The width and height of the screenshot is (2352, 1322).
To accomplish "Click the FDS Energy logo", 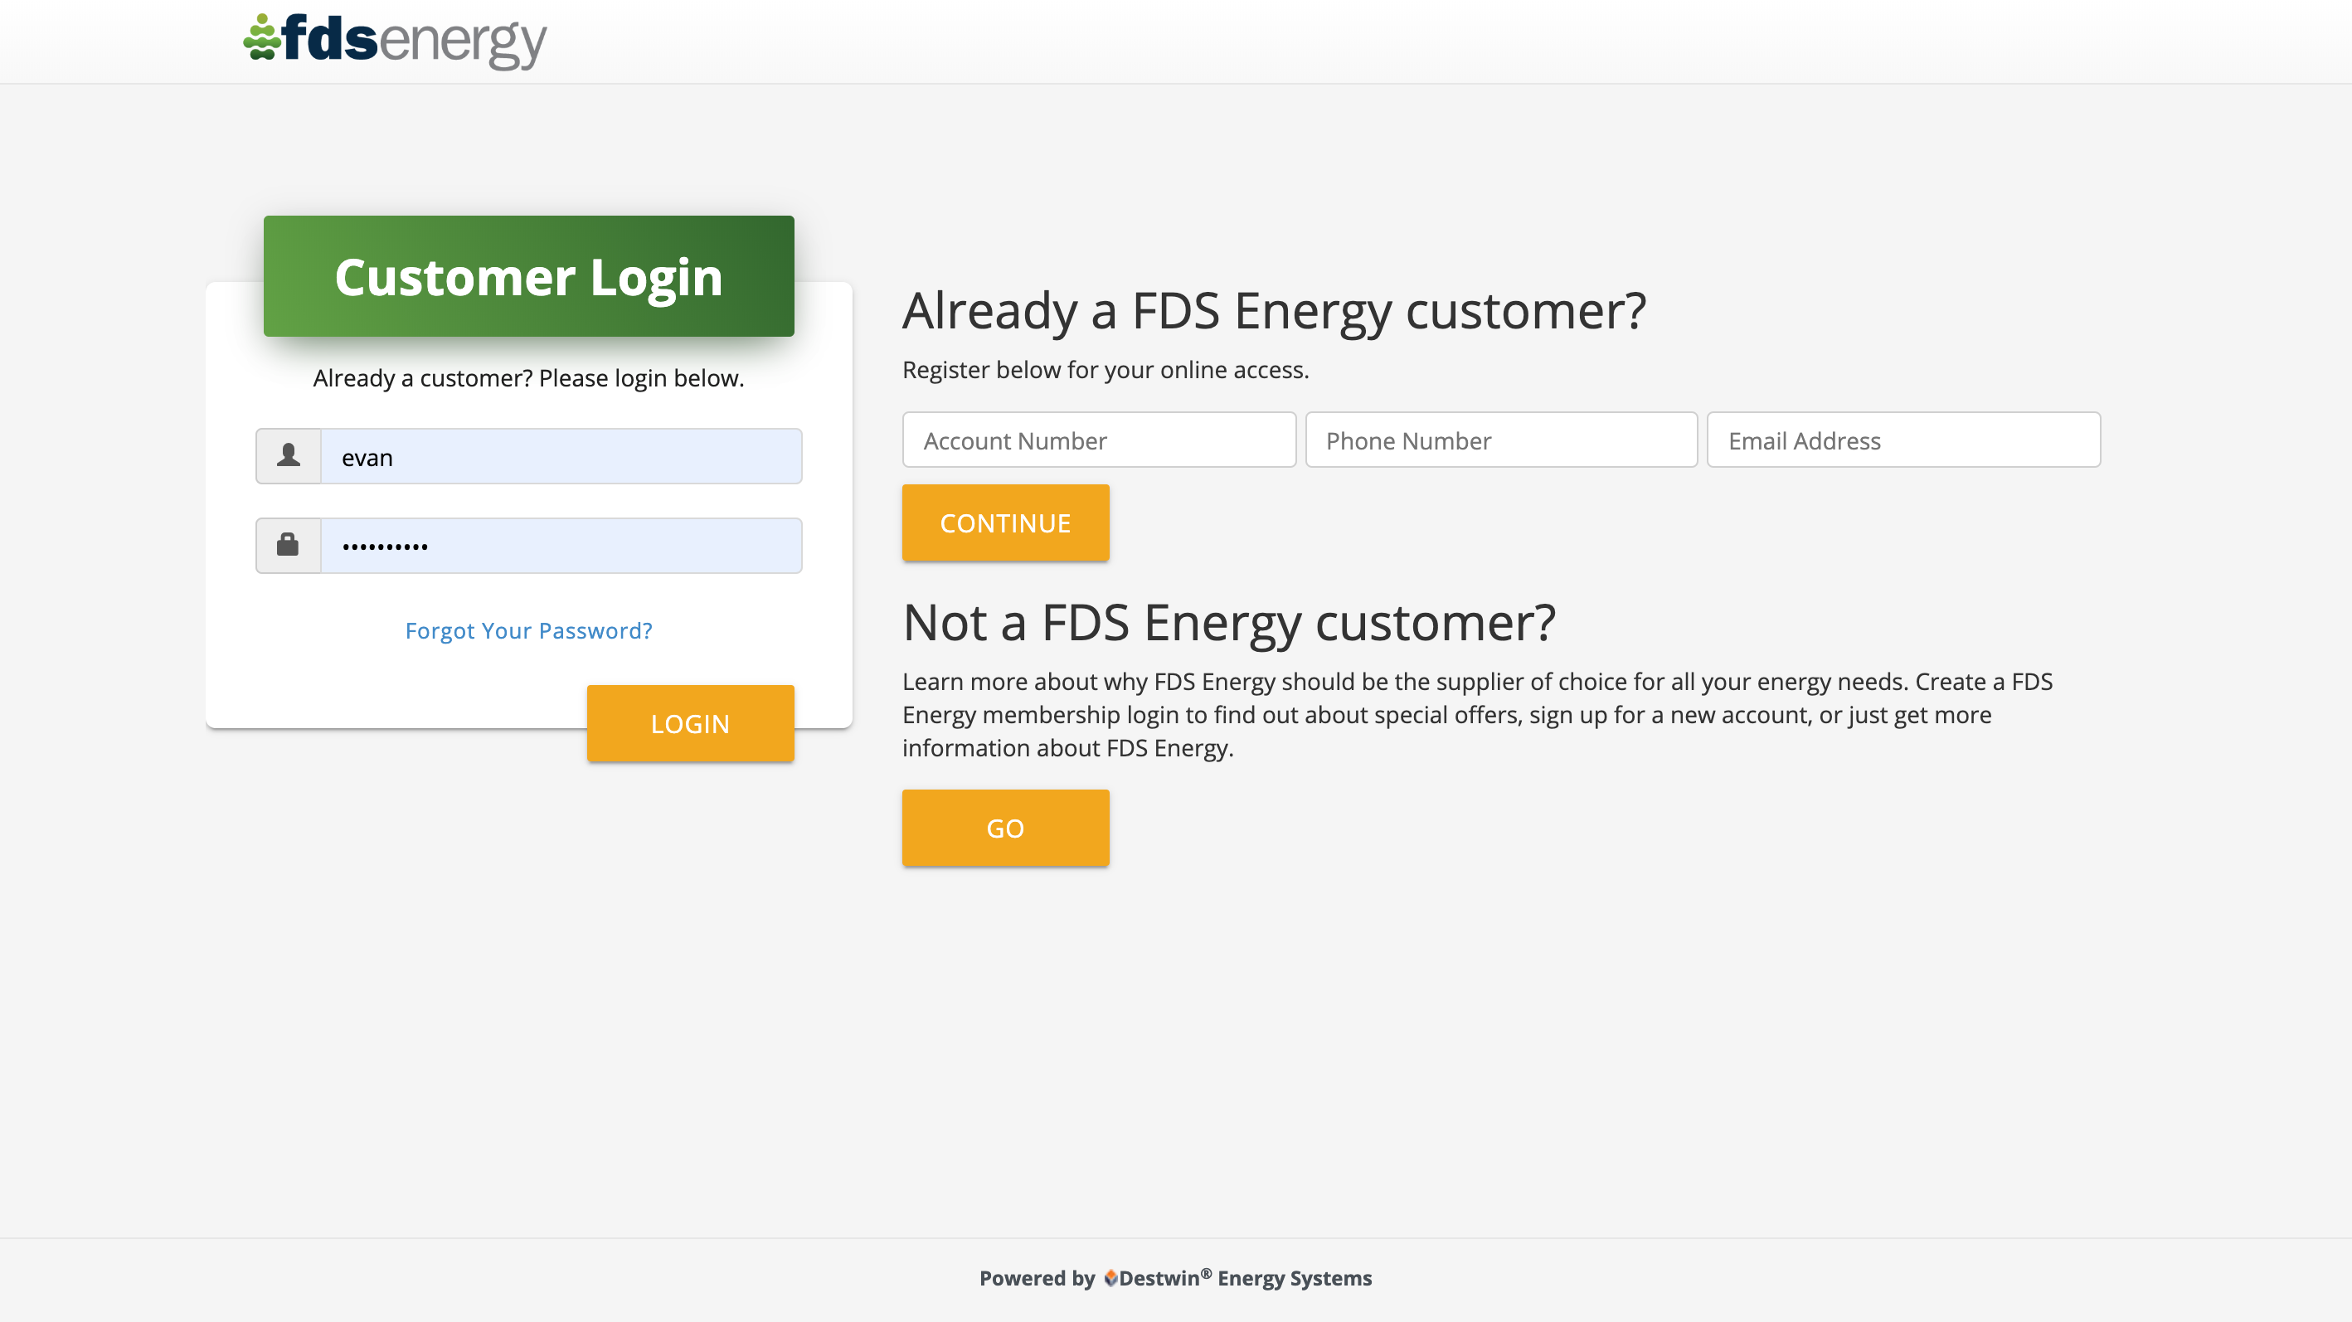I will [395, 40].
